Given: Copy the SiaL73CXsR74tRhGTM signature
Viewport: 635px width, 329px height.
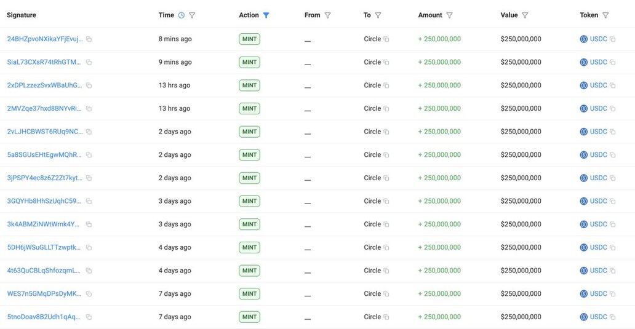Looking at the screenshot, I should point(89,62).
